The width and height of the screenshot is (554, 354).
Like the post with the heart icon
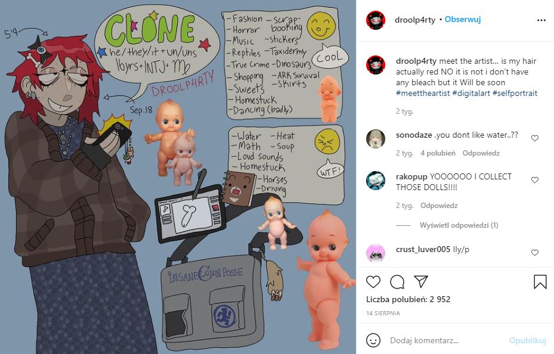point(373,282)
